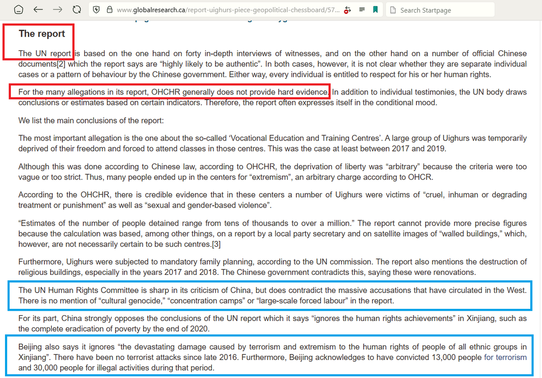Go forward to the next page
542x378 pixels.
tap(57, 9)
